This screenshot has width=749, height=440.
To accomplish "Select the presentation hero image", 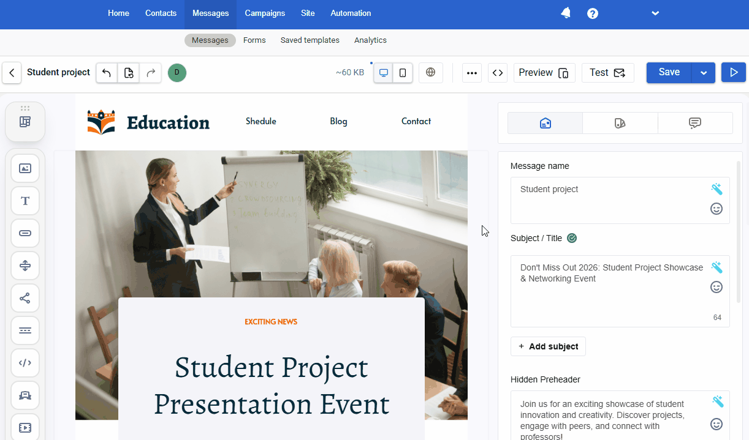I will click(272, 223).
